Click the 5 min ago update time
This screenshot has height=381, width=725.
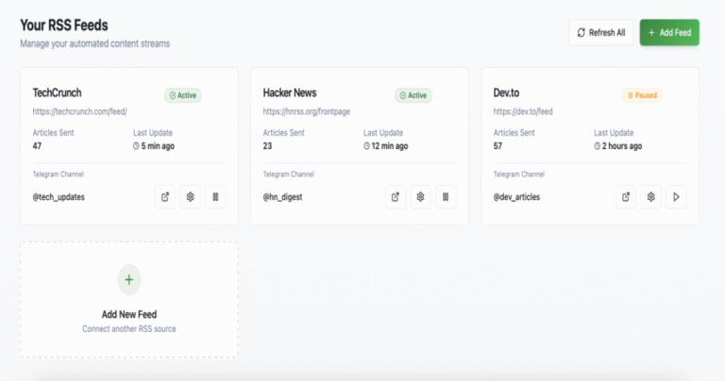coord(154,146)
